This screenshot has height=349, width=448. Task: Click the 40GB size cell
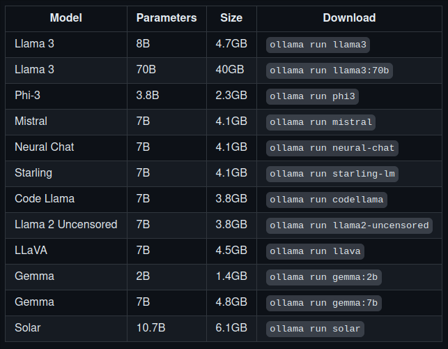(x=230, y=70)
